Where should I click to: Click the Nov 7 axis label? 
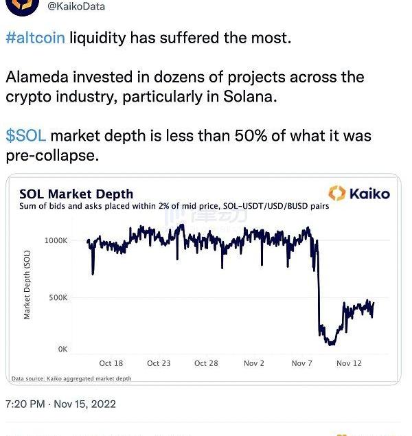(x=302, y=363)
